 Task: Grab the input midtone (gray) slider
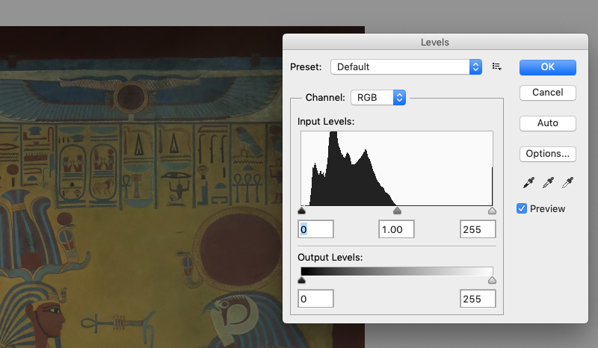coord(397,211)
